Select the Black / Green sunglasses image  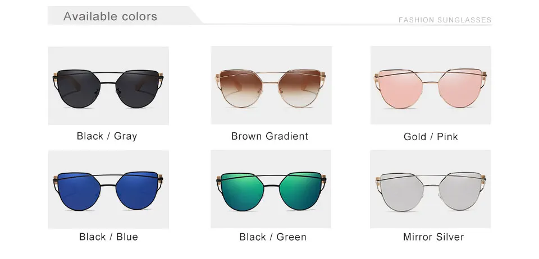[x=271, y=189]
